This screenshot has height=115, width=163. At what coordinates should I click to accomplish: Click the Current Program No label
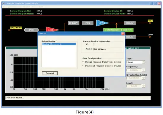20,11
